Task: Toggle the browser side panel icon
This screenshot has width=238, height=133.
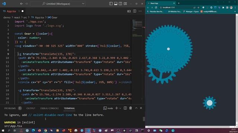Action: click(x=227, y=7)
